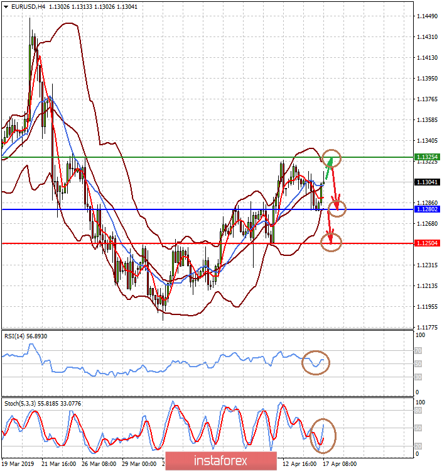This screenshot has height=471, width=442.
Task: Click the 21 Mar 16:00 time label
Action: [59, 464]
